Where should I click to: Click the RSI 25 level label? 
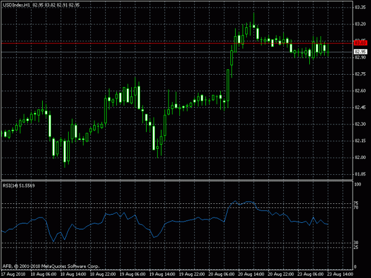[x=356, y=247]
